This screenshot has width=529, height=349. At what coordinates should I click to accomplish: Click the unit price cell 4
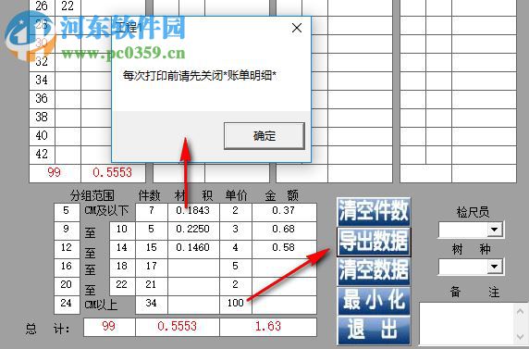(x=236, y=249)
